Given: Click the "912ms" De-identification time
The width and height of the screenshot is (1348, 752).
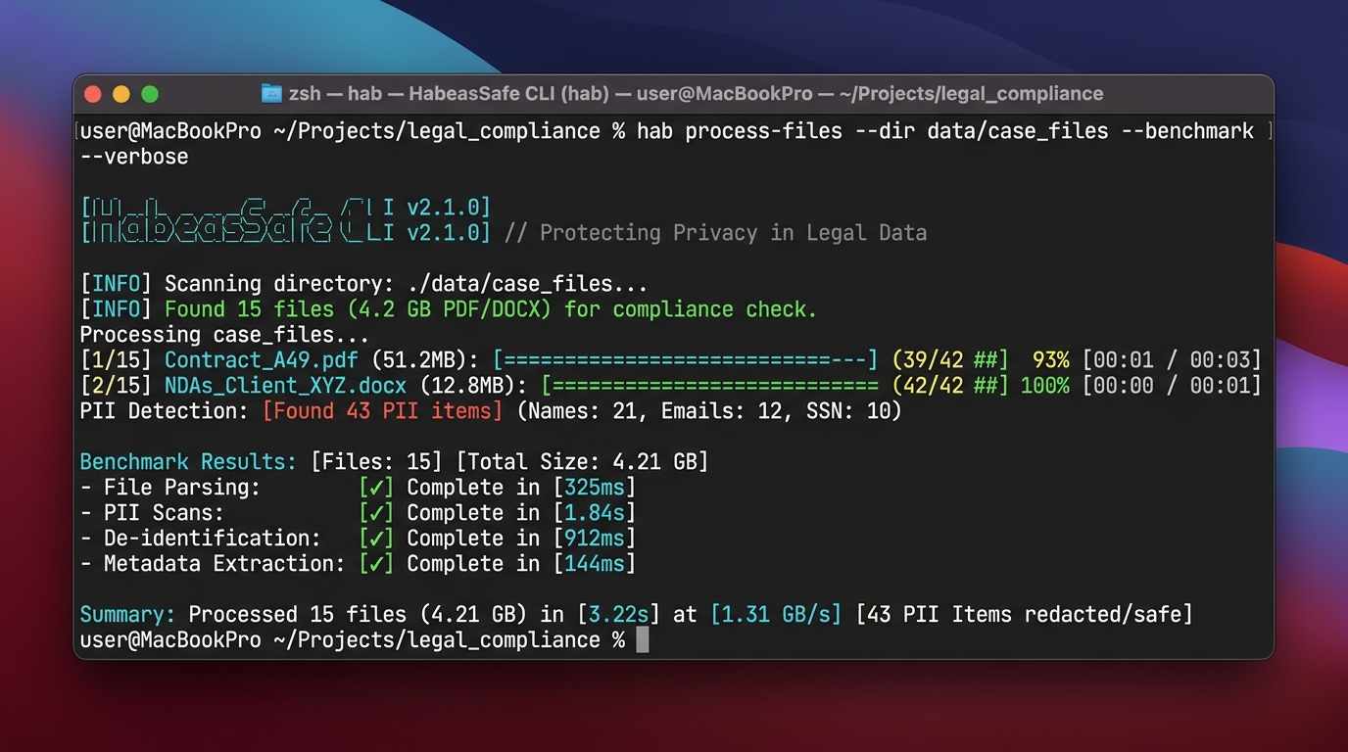Looking at the screenshot, I should pos(595,538).
